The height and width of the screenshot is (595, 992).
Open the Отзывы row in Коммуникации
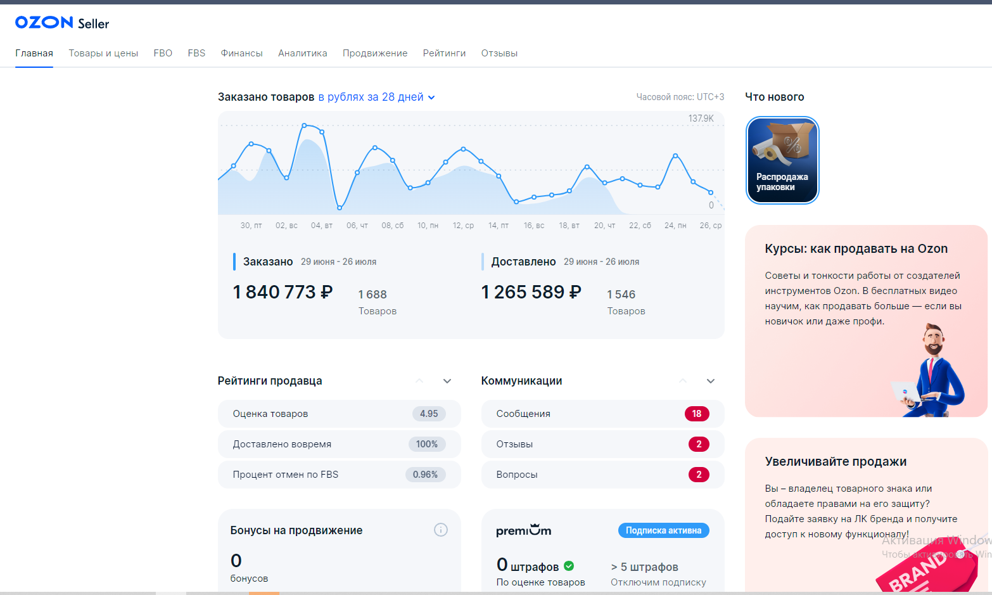coord(603,444)
